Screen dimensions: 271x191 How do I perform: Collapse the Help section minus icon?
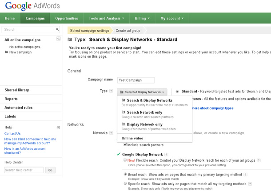(x=58, y=127)
